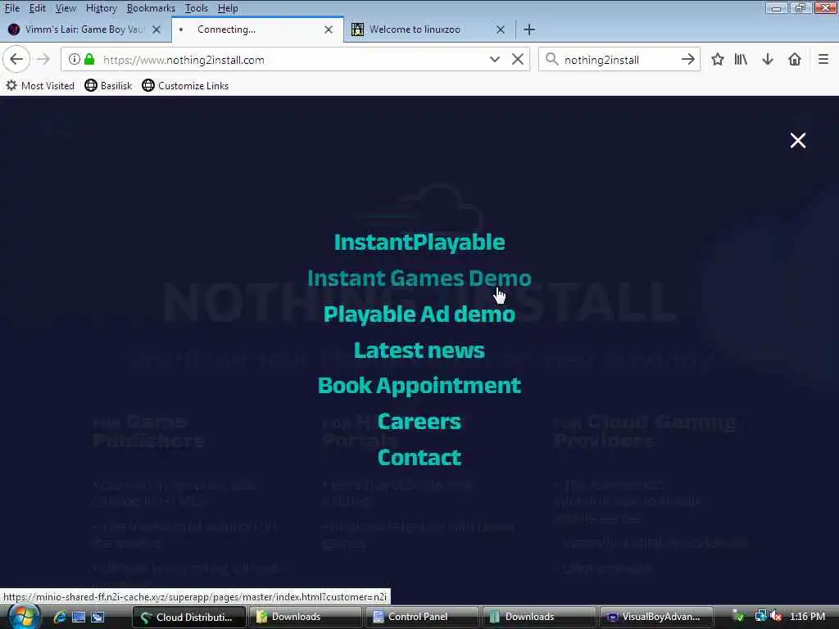
Task: Click the muted volume tray icon
Action: click(777, 616)
